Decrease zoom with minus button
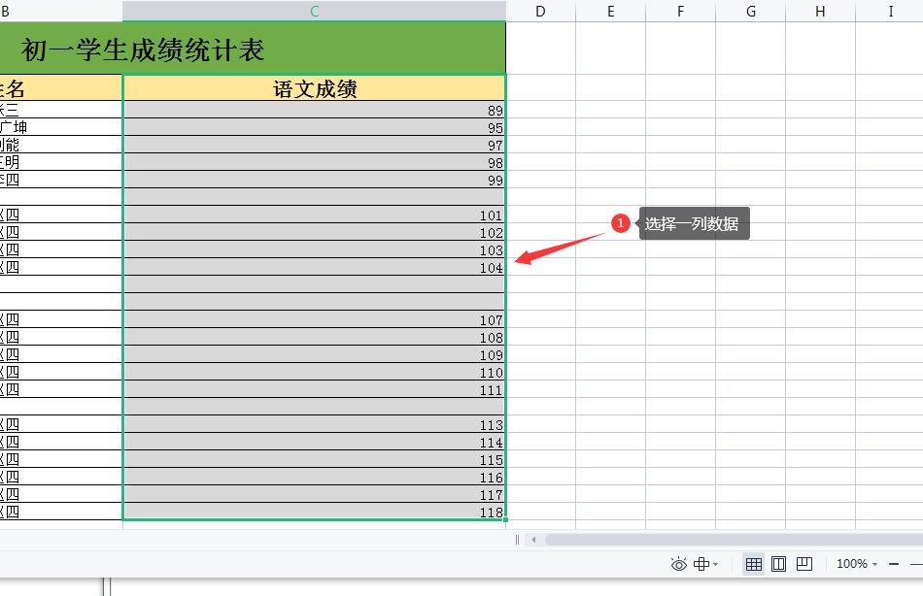923x596 pixels. tap(894, 564)
